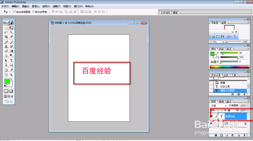Click the color spectrum ramp bar
Image resolution: width=253 pixels, height=141 pixels.
click(x=229, y=67)
